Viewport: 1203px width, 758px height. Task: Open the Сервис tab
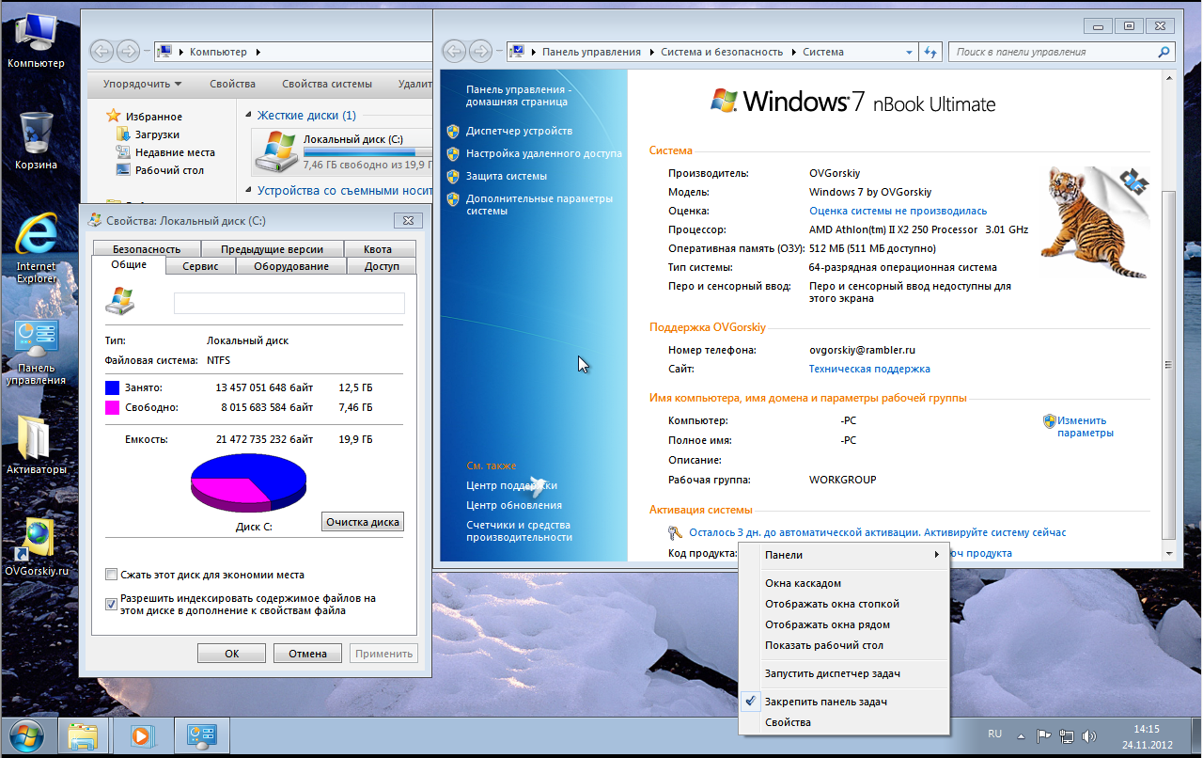pos(200,266)
